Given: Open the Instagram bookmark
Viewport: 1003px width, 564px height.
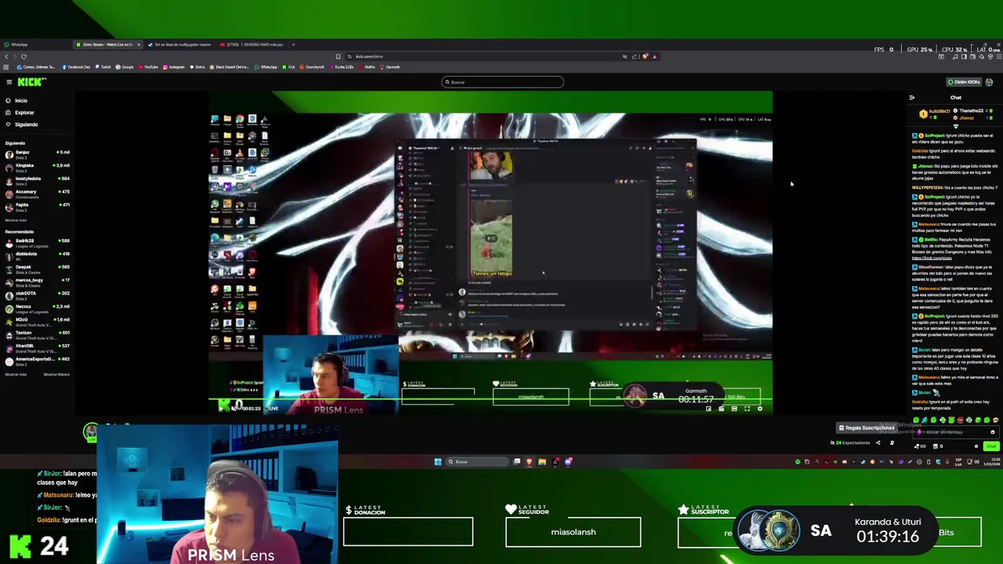Looking at the screenshot, I should 174,67.
